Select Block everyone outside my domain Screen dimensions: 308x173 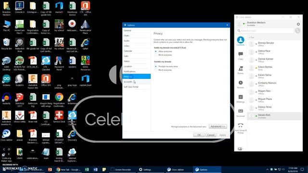tap(156, 70)
